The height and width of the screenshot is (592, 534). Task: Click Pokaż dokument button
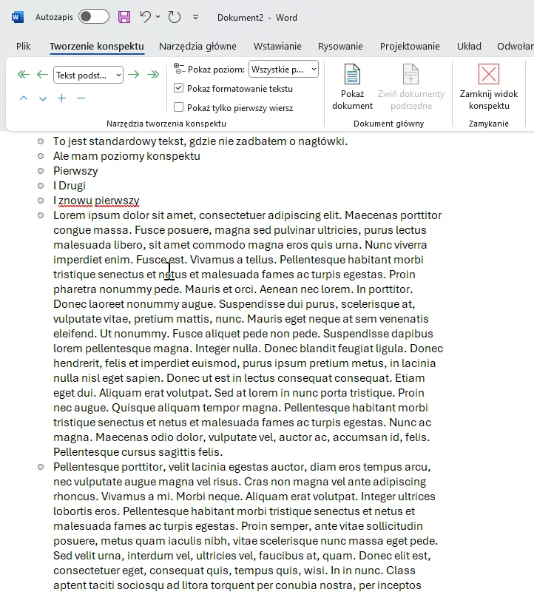pos(352,87)
